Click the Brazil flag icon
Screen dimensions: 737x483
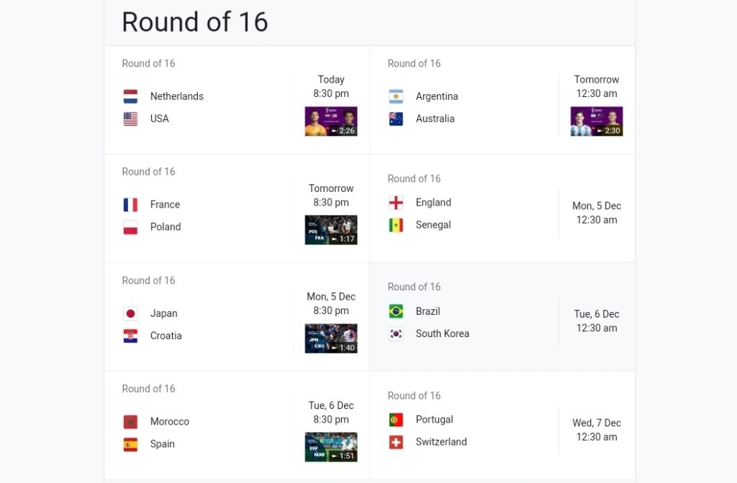pos(396,311)
